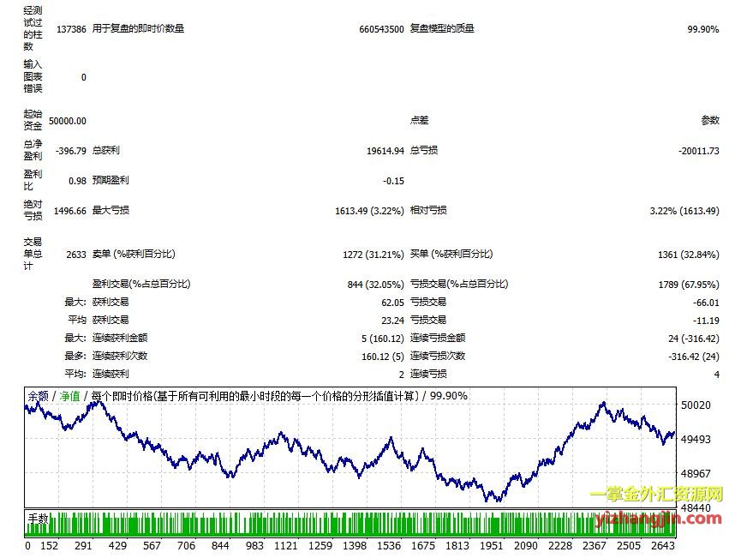Click the 交易单总计 value 2633
The width and height of the screenshot is (735, 558).
75,255
